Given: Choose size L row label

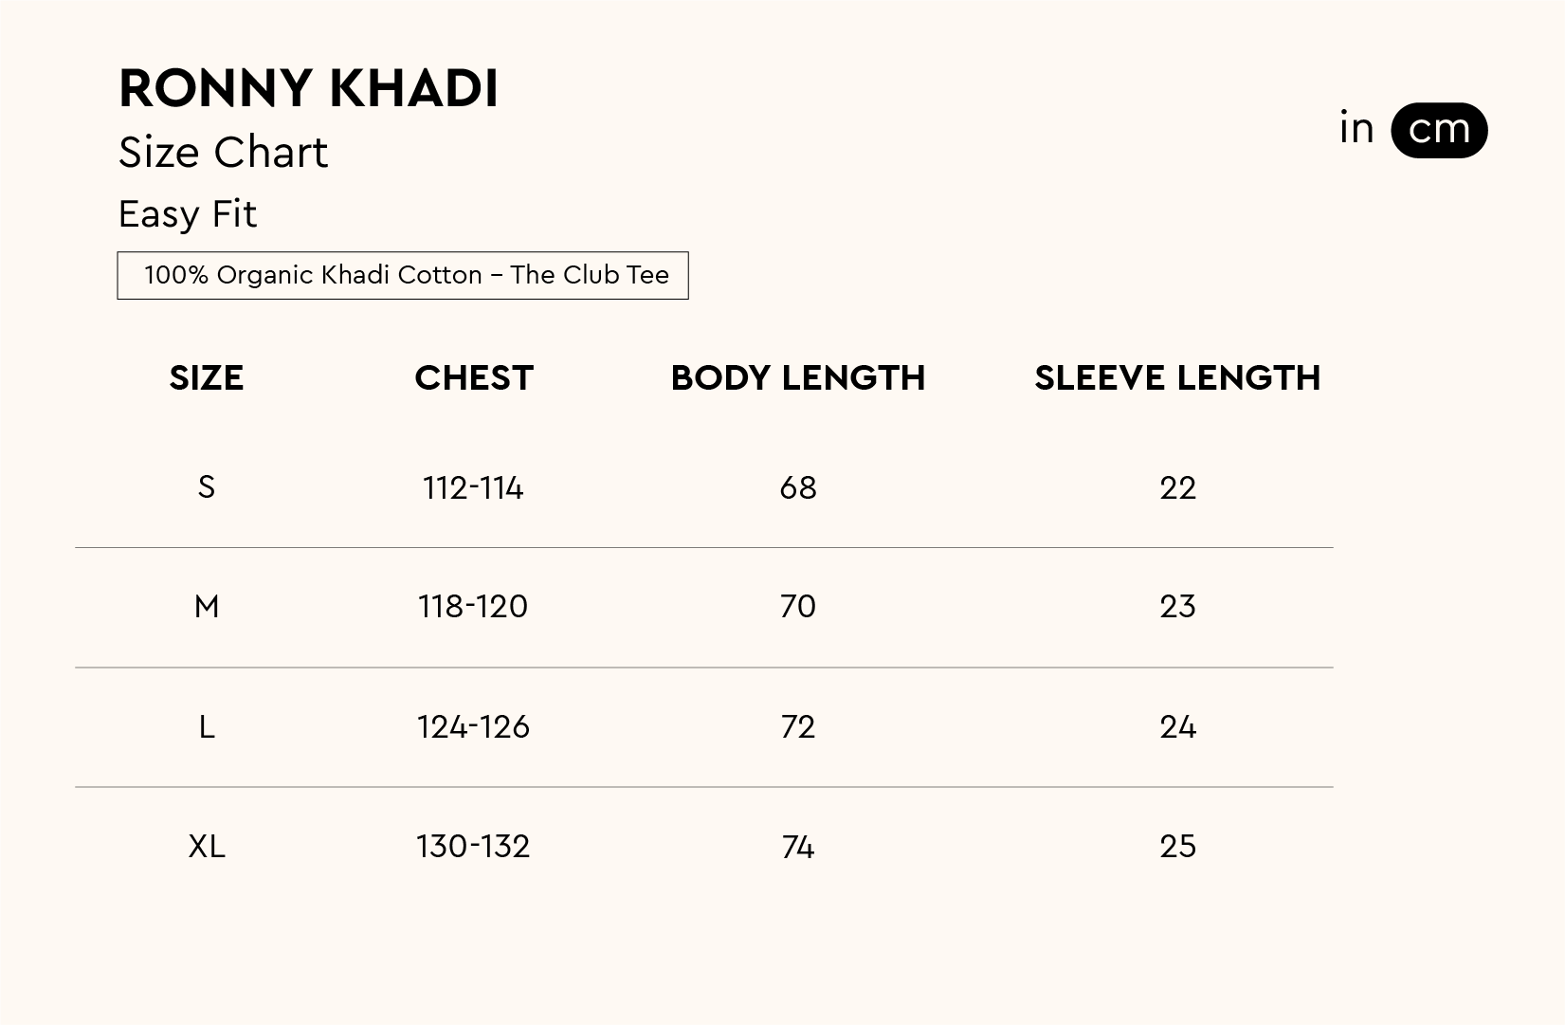Looking at the screenshot, I should (x=207, y=727).
